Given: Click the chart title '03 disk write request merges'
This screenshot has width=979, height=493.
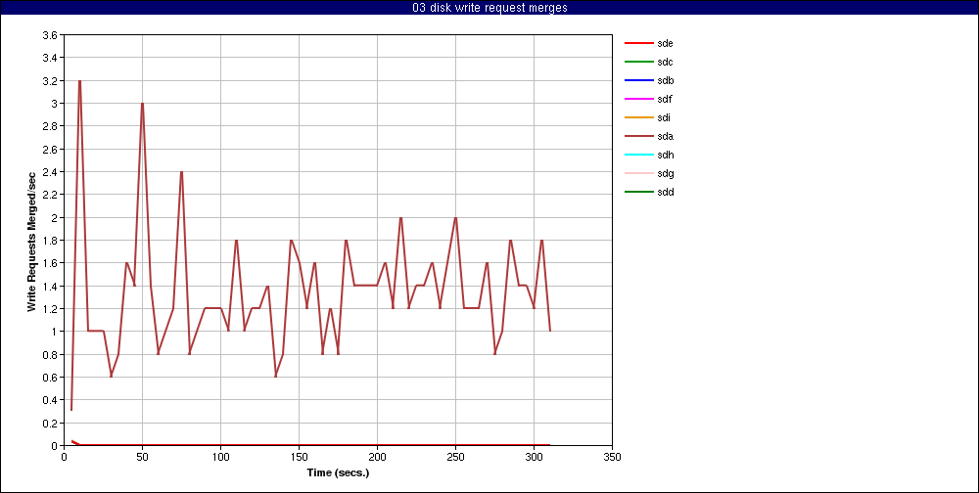Looking at the screenshot, I should pyautogui.click(x=489, y=8).
